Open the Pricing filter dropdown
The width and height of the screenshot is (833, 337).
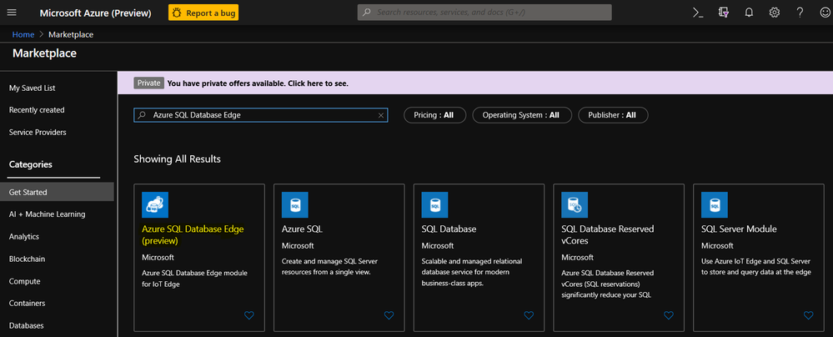[434, 115]
